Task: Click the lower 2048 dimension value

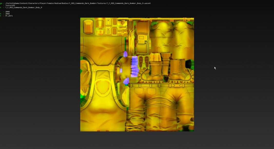Action: [x=7, y=14]
